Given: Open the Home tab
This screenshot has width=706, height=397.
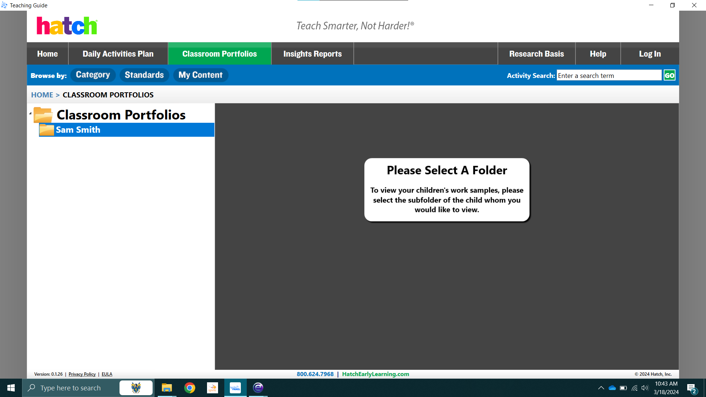Looking at the screenshot, I should (x=47, y=54).
